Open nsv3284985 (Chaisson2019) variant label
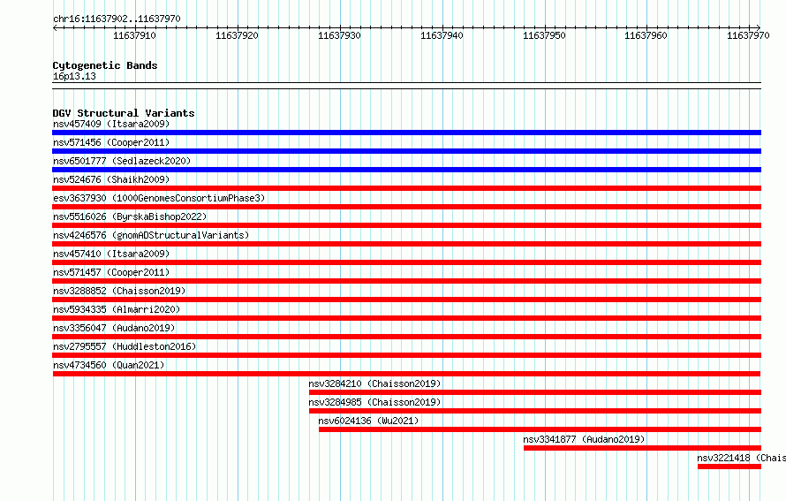786x501 pixels. pyautogui.click(x=374, y=402)
